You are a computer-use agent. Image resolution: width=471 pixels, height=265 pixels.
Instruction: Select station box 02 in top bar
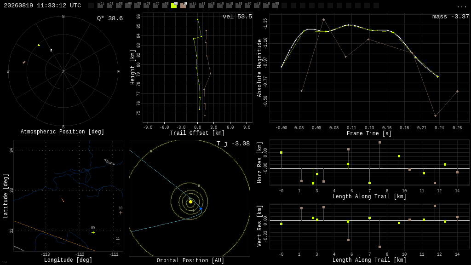[x=109, y=6]
